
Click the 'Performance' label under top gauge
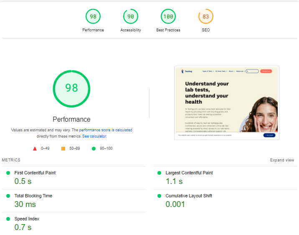pyautogui.click(x=93, y=30)
